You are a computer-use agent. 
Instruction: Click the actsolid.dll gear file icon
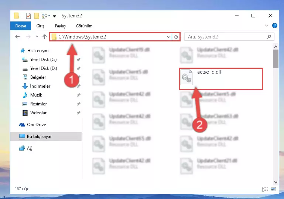[x=187, y=77]
